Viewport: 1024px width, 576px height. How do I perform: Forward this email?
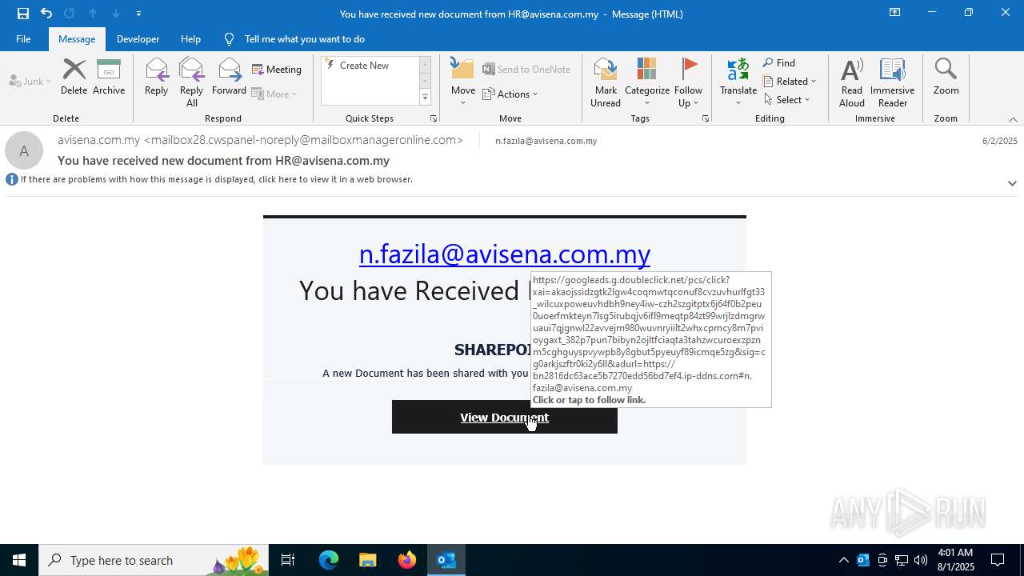[229, 78]
